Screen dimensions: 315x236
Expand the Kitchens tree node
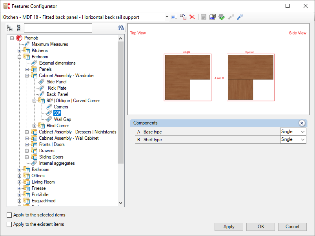tap(20, 50)
